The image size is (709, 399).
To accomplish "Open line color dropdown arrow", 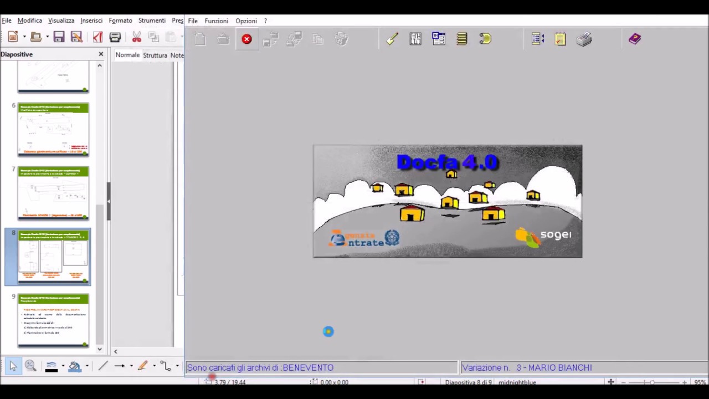I will [63, 366].
